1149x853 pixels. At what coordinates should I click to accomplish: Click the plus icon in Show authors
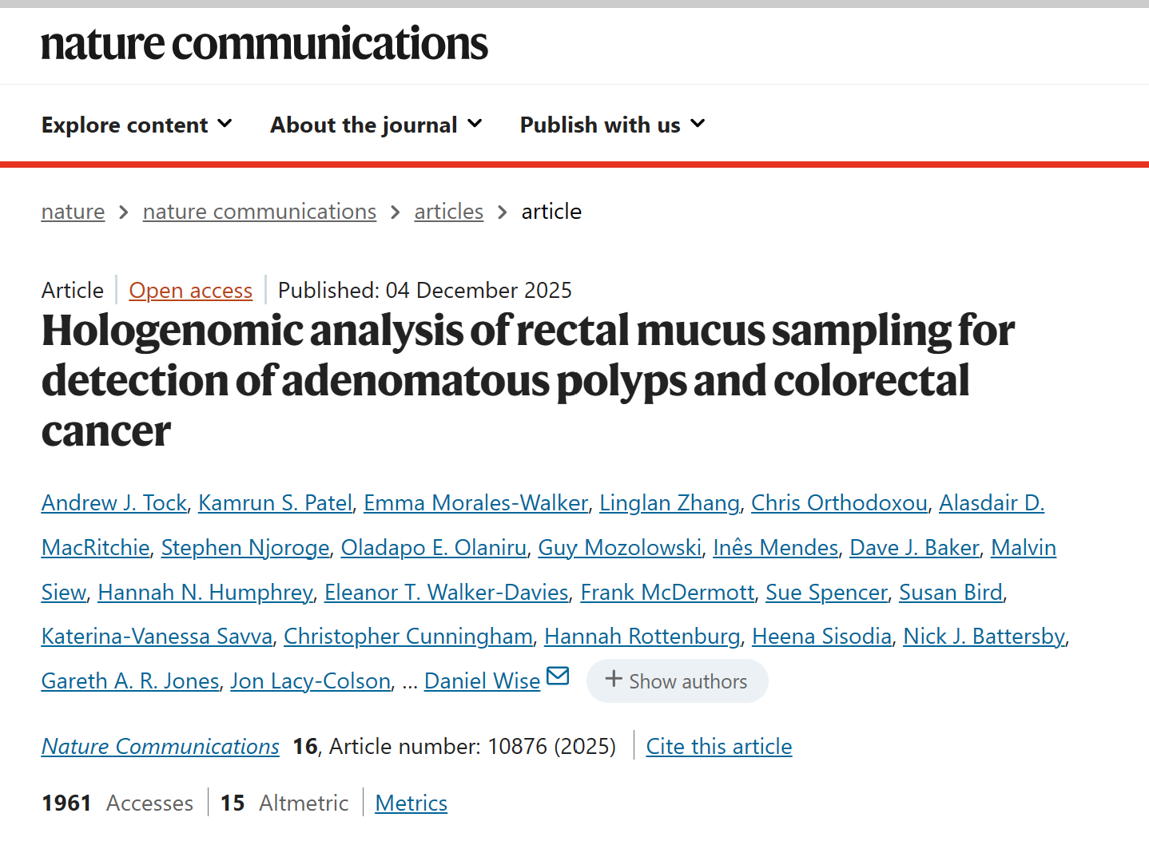(614, 679)
